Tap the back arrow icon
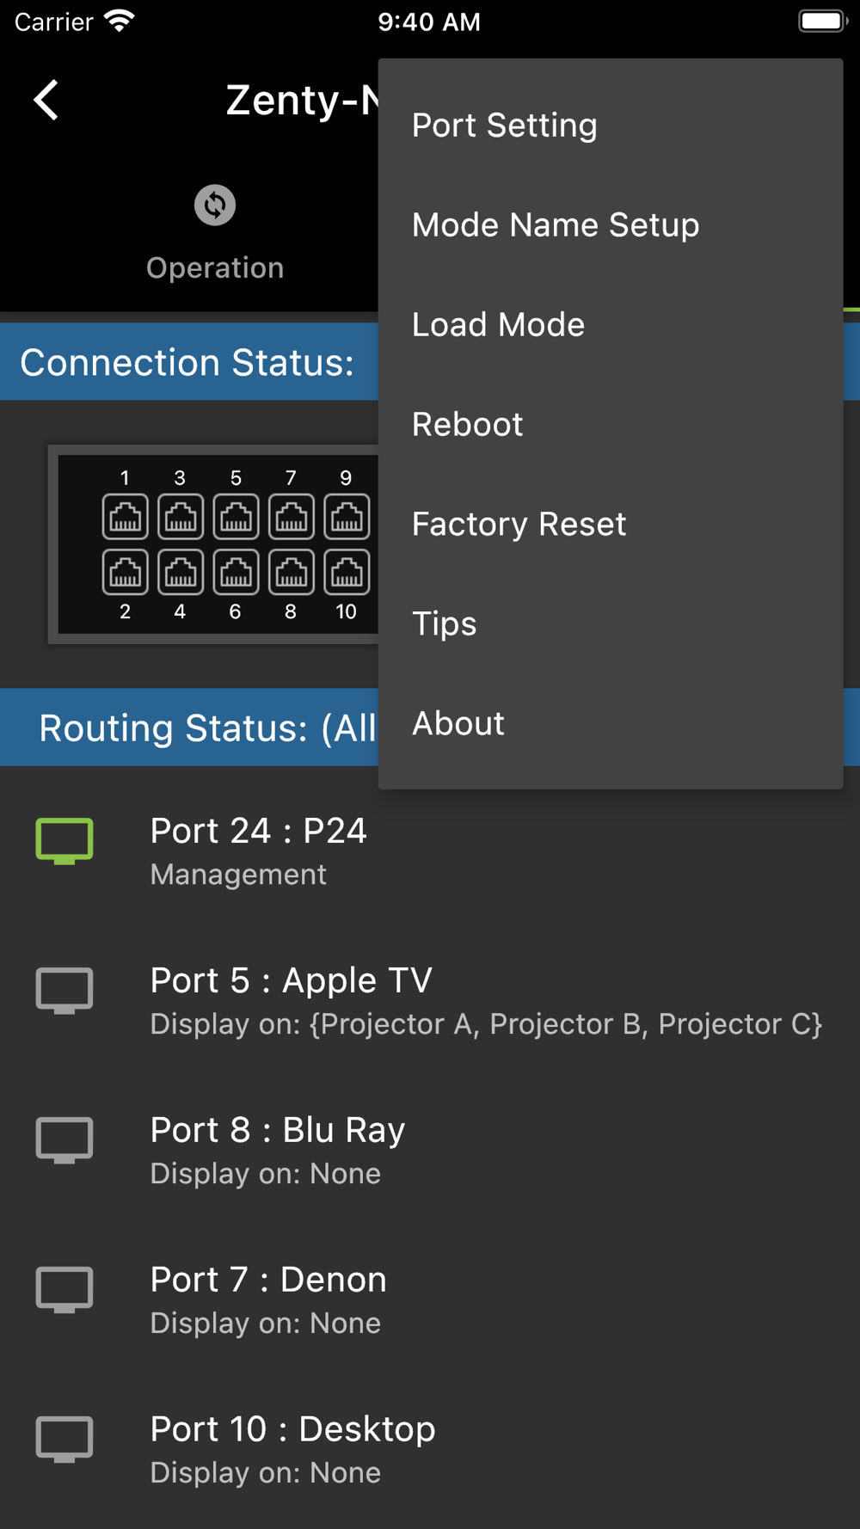The height and width of the screenshot is (1529, 860). tap(46, 101)
